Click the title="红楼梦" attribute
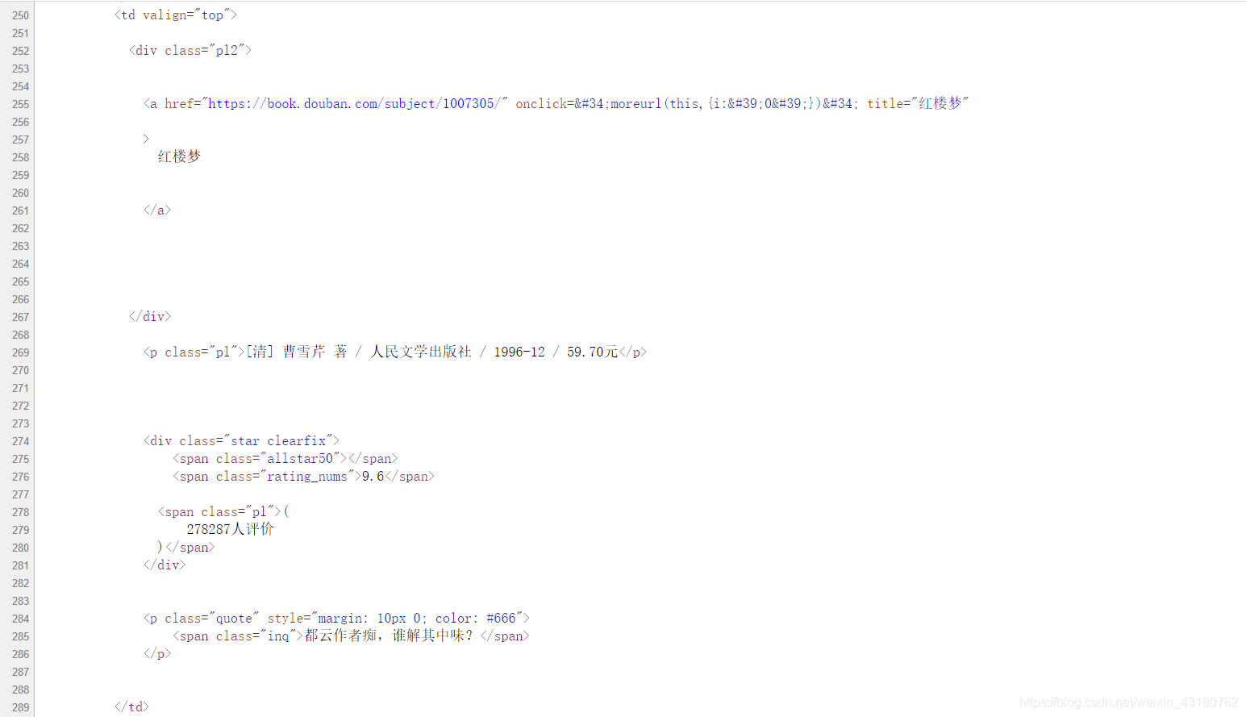Image resolution: width=1246 pixels, height=717 pixels. point(918,104)
